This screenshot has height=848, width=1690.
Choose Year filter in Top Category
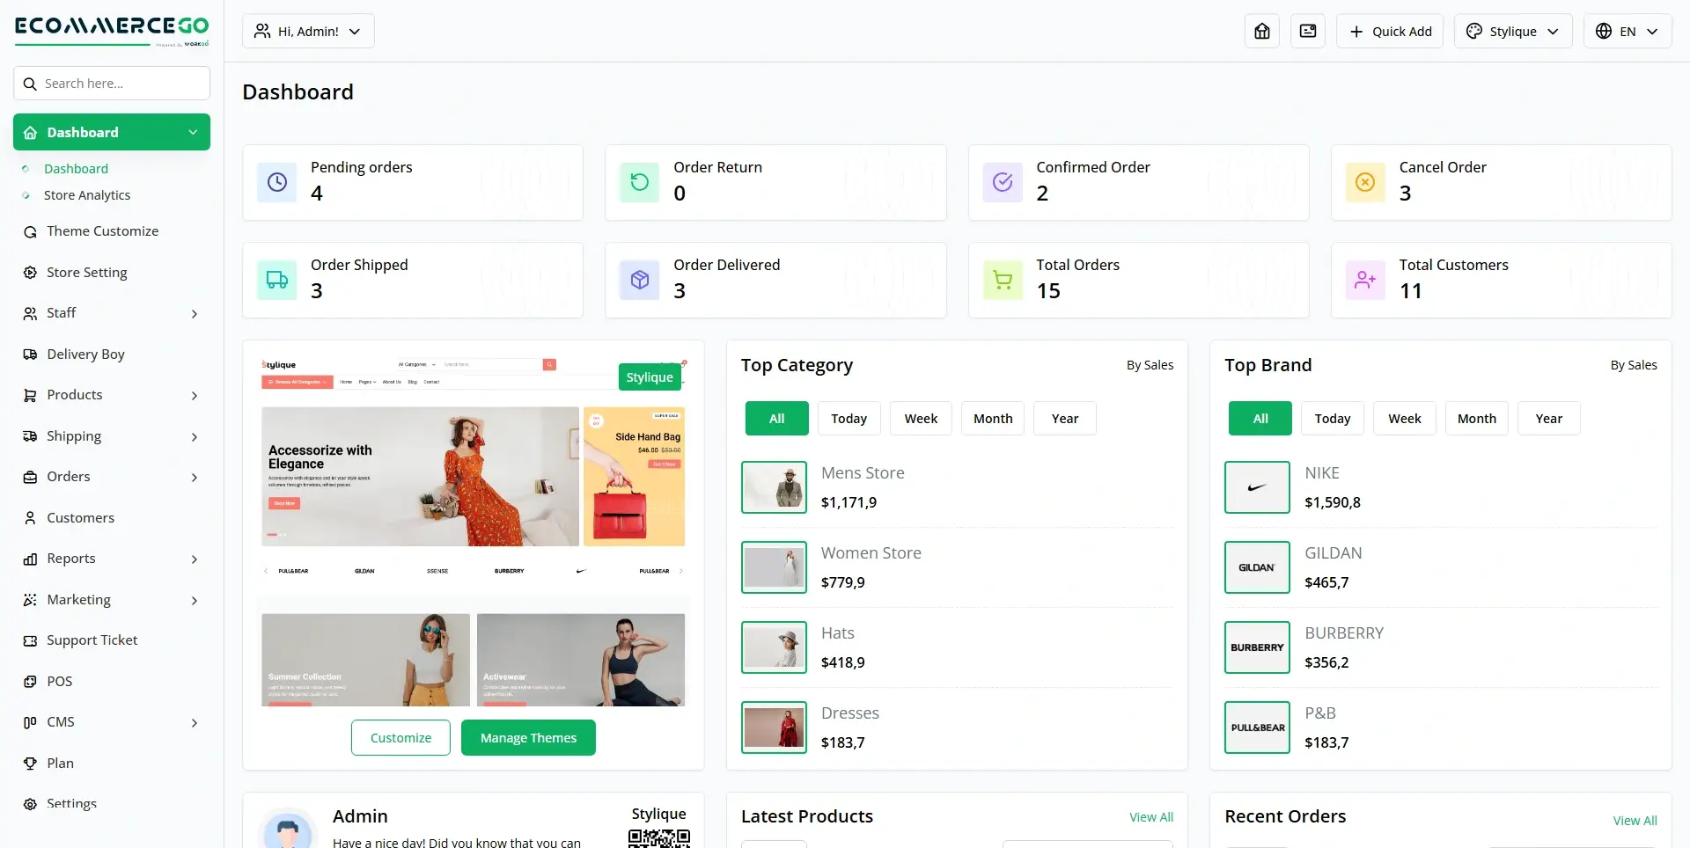[x=1064, y=418]
